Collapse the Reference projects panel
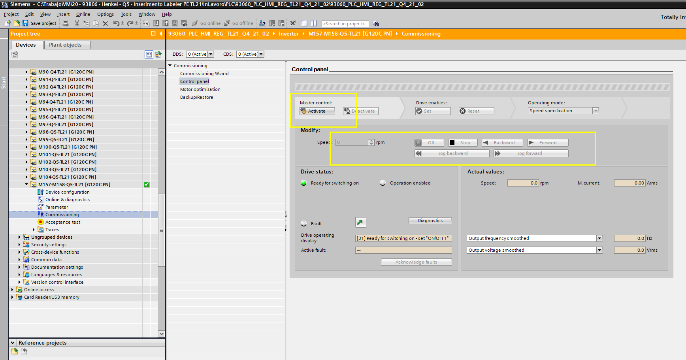 13,343
